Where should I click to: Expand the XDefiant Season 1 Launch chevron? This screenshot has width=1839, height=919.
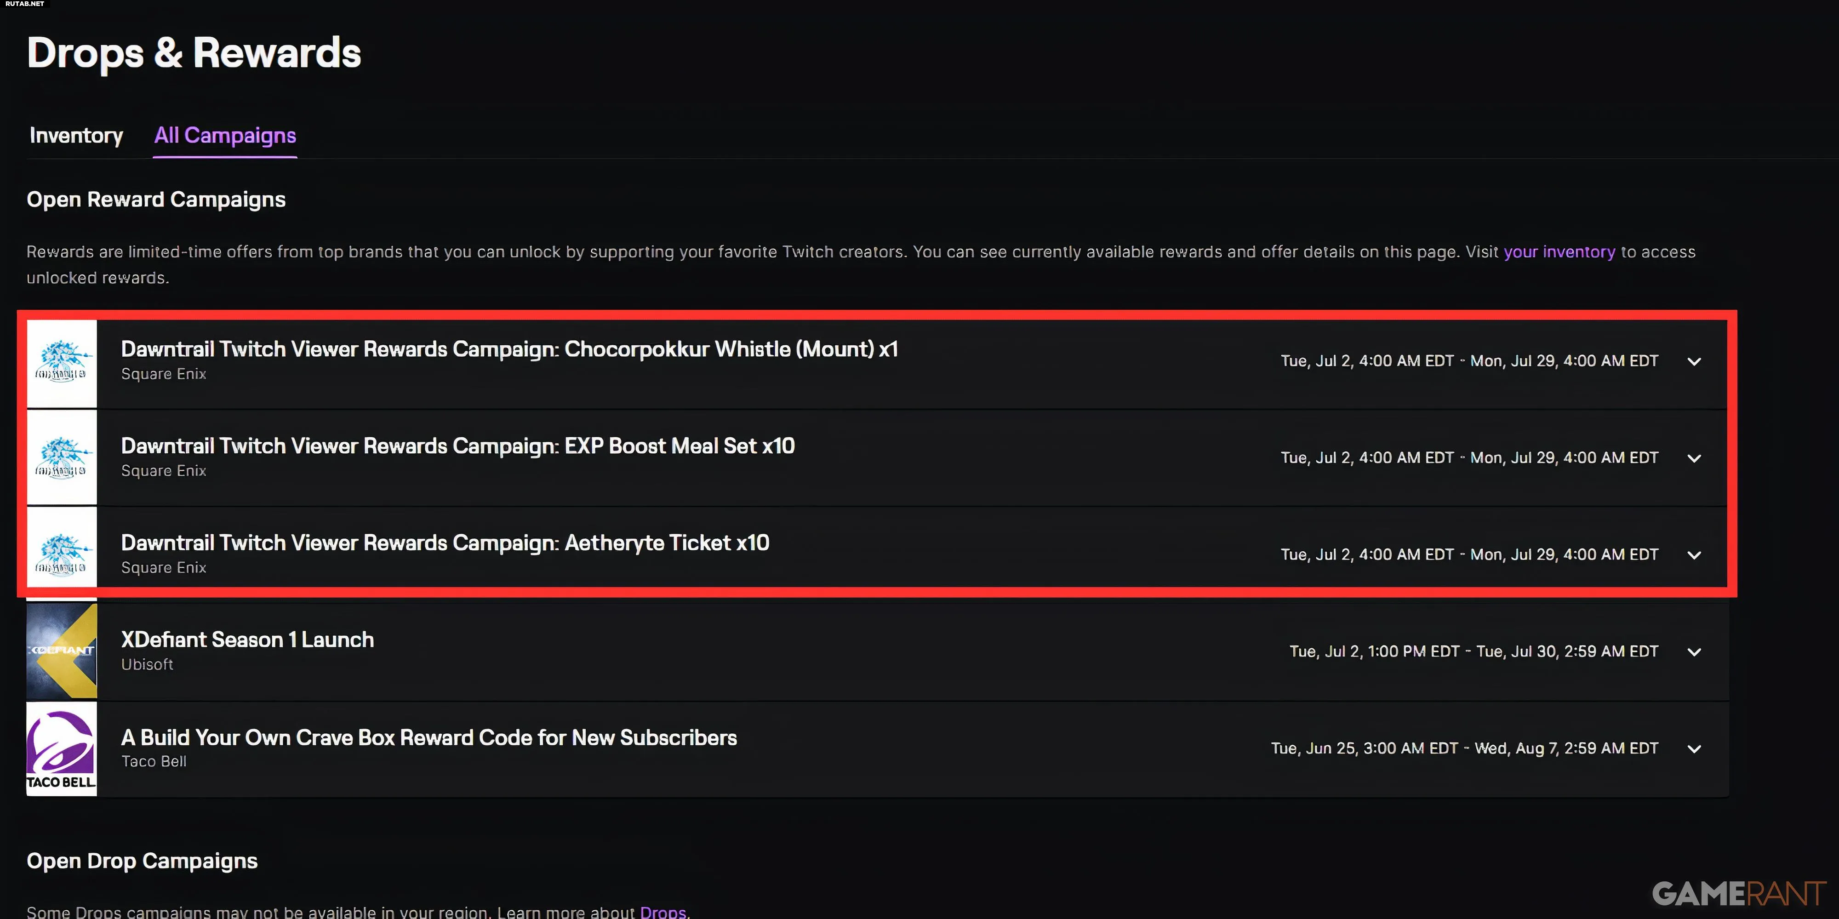[1694, 652]
